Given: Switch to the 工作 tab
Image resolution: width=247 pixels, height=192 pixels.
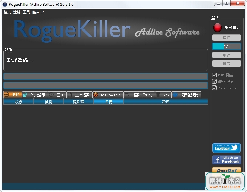Looking at the screenshot, I should pyautogui.click(x=57, y=95).
